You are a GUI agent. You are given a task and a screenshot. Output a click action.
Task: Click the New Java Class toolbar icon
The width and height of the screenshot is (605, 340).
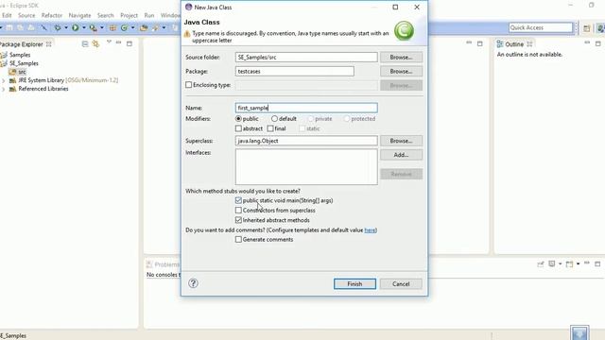point(124,27)
